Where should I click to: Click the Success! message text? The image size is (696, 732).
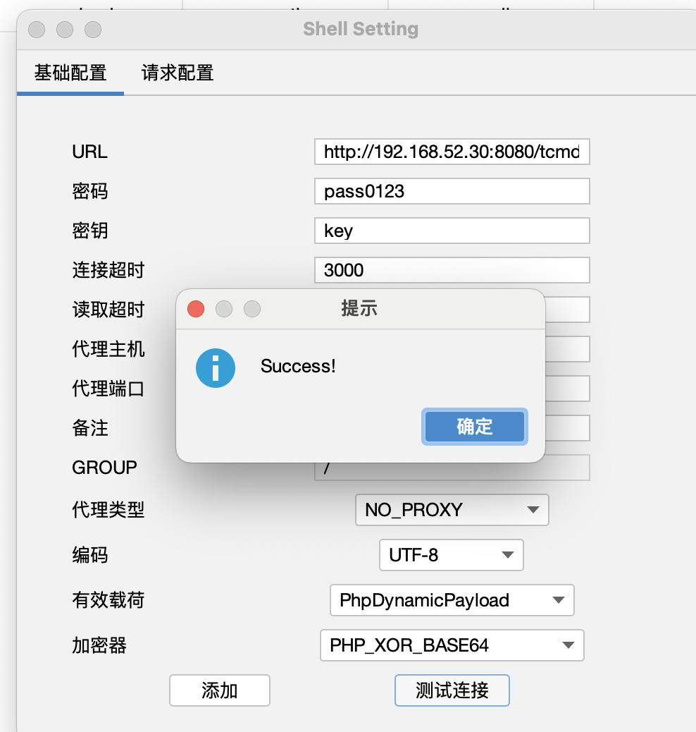tap(298, 366)
